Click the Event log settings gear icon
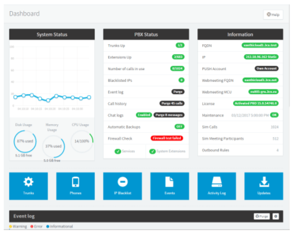 (275, 216)
